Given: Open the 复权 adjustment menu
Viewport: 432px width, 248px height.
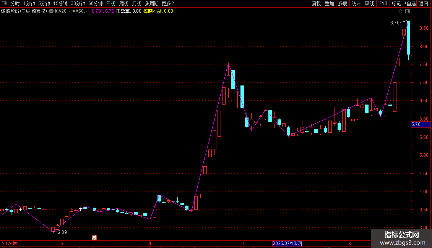Looking at the screenshot, I should pyautogui.click(x=316, y=3).
